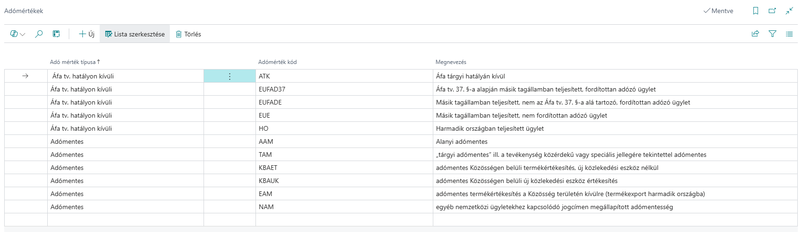Show the list view options icon
This screenshot has width=802, height=232.
click(789, 34)
